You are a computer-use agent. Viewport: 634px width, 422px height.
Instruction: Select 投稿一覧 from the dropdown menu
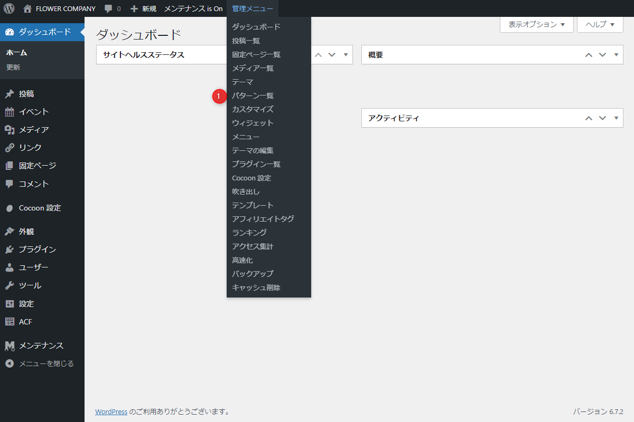[x=269, y=41]
